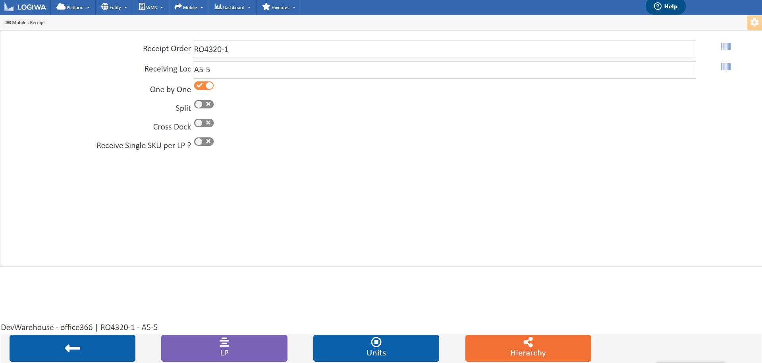This screenshot has height=363, width=762.
Task: Click the WMS building icon
Action: pyautogui.click(x=142, y=7)
